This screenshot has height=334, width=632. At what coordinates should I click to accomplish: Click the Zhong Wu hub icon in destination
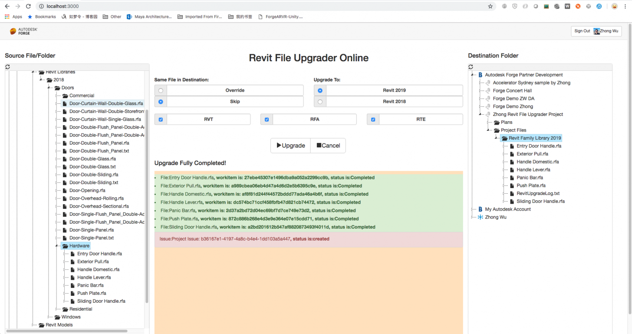click(481, 217)
